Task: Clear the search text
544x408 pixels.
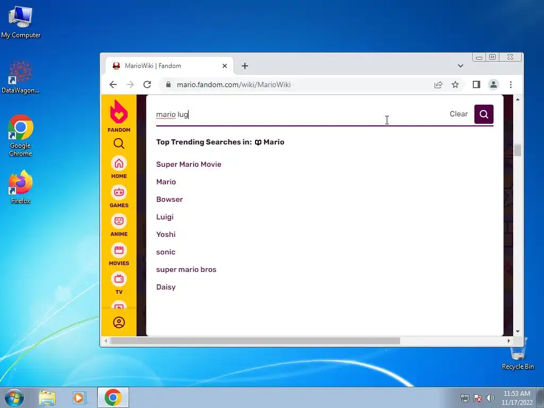Action: point(458,114)
